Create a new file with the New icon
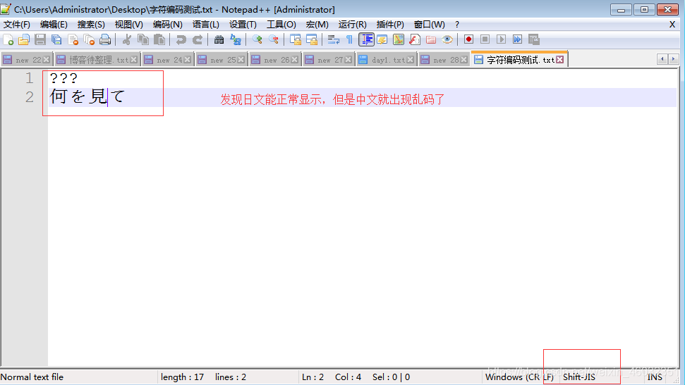 pos(8,39)
